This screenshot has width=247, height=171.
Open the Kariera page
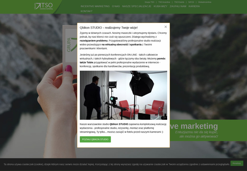click(x=194, y=6)
